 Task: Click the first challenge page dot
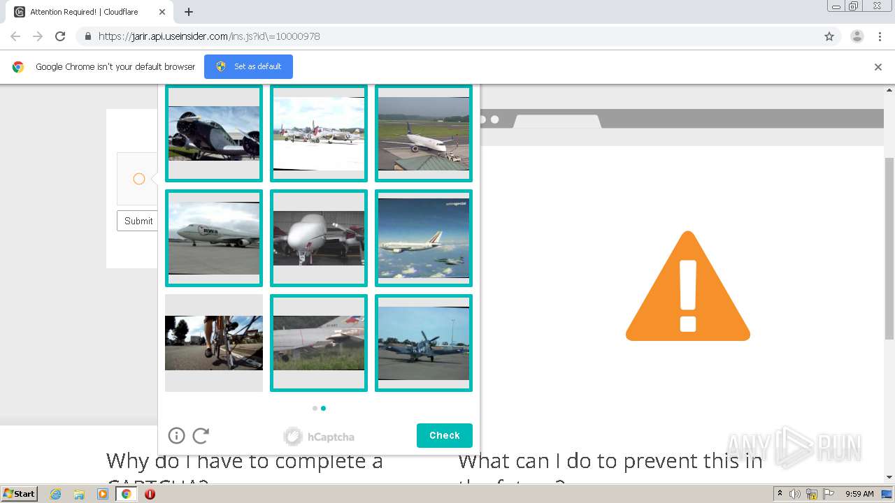315,408
